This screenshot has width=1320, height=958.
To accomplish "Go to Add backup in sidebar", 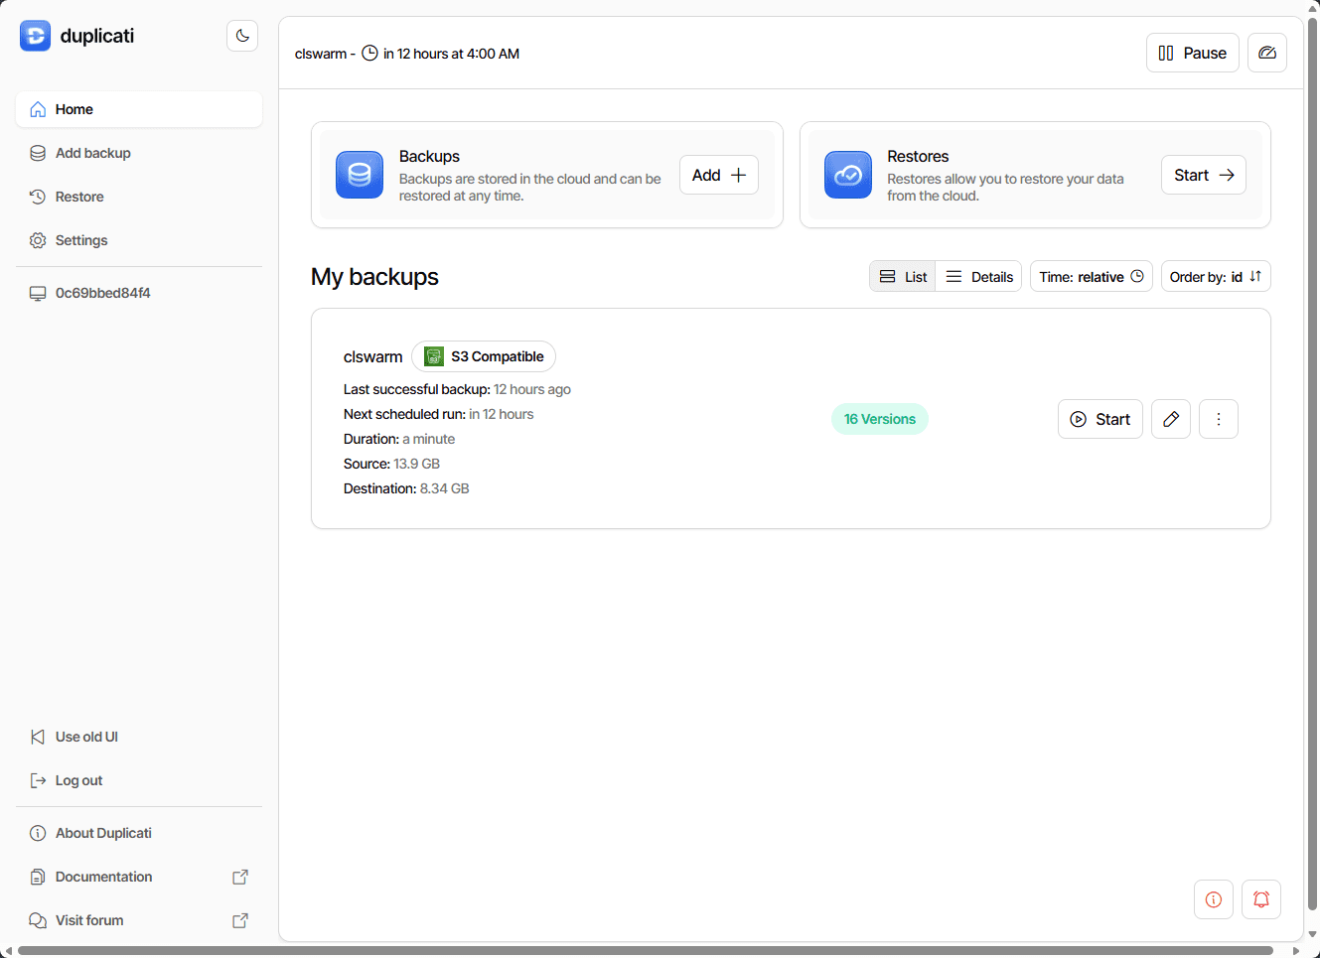I will click(x=139, y=153).
